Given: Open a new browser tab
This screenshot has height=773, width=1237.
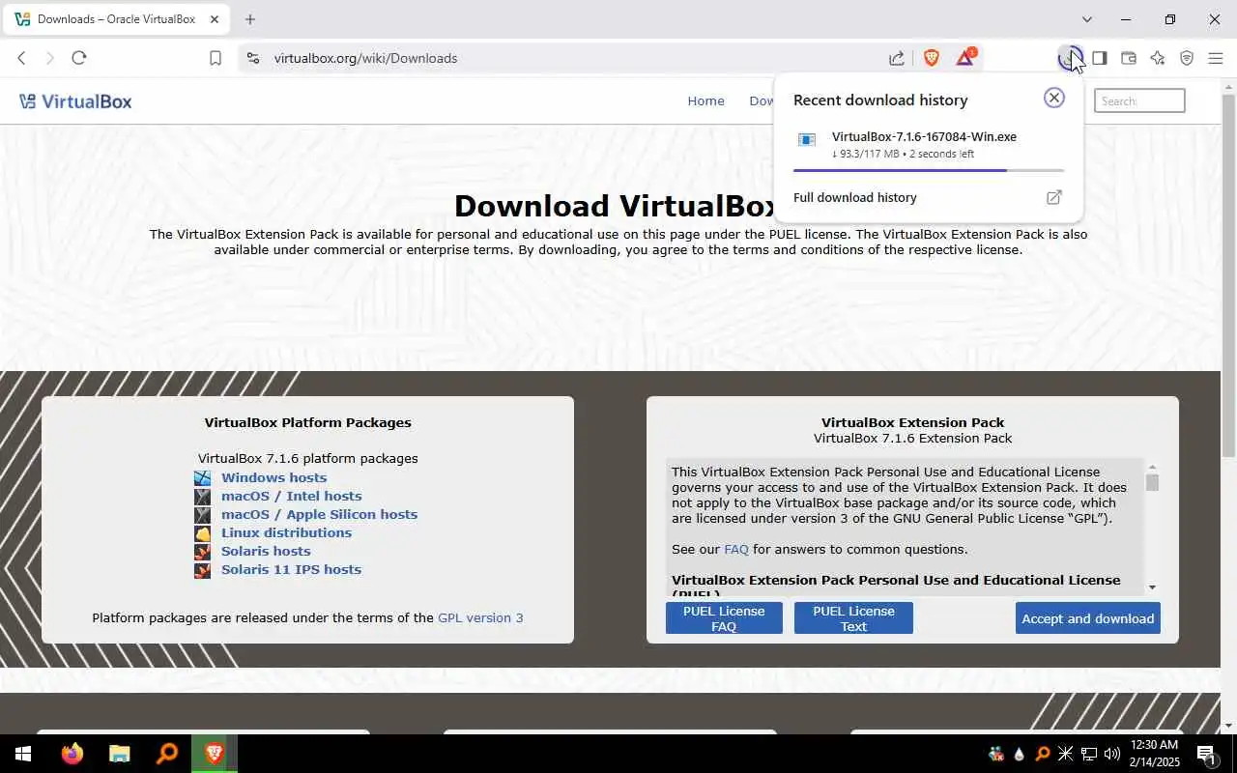Looking at the screenshot, I should tap(250, 19).
